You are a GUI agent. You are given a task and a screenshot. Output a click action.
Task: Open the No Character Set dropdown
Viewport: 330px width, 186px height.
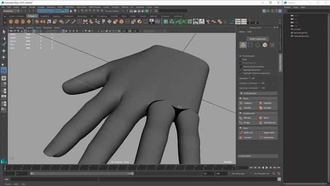click(x=261, y=174)
